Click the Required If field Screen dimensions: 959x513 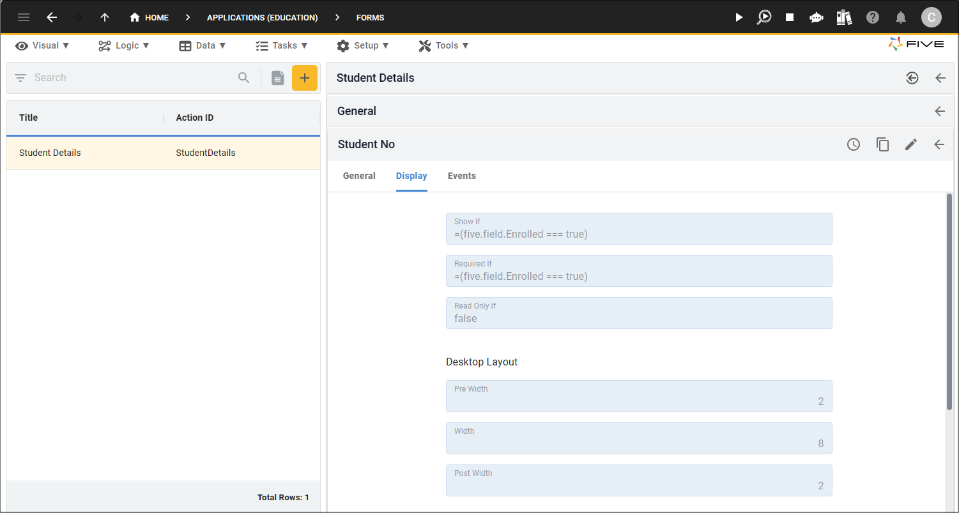tap(639, 271)
